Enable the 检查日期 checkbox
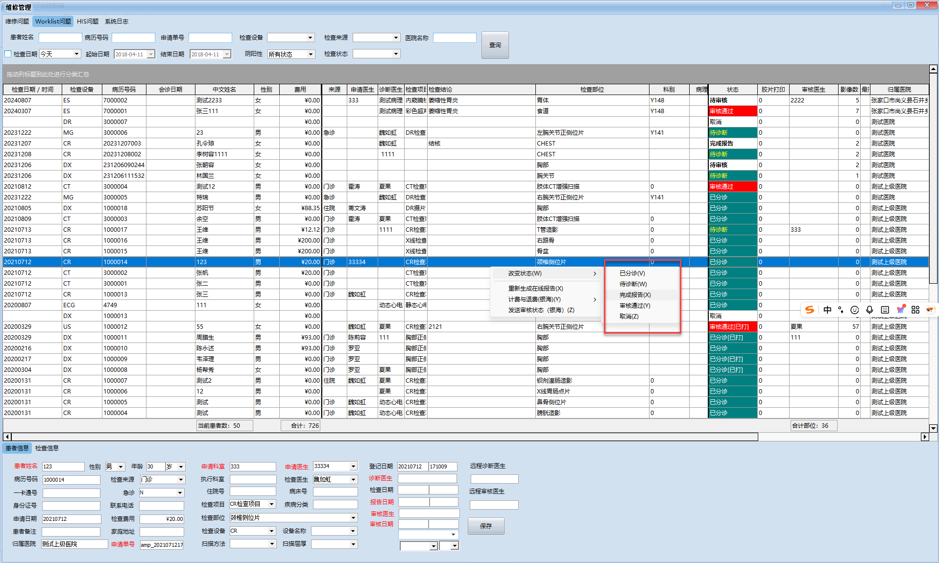Image resolution: width=939 pixels, height=563 pixels. 8,54
